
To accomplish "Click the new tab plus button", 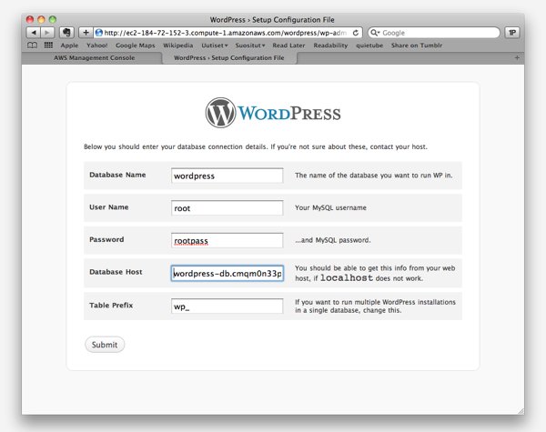I will (x=518, y=57).
